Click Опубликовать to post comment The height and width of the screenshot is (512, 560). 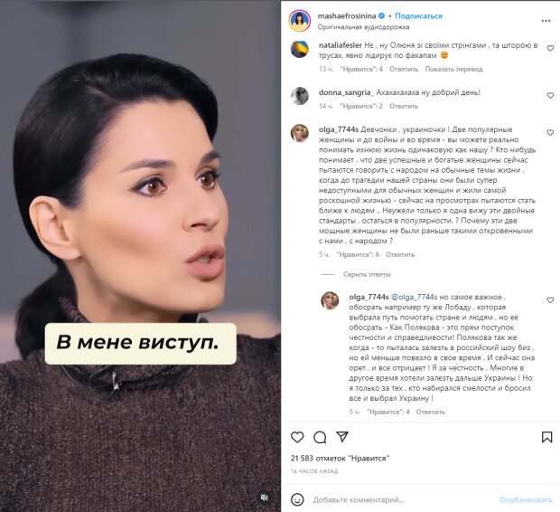pos(526,500)
